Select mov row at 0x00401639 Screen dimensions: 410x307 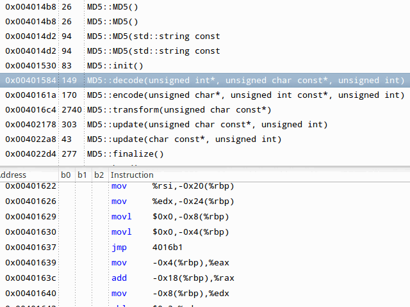[x=205, y=263]
